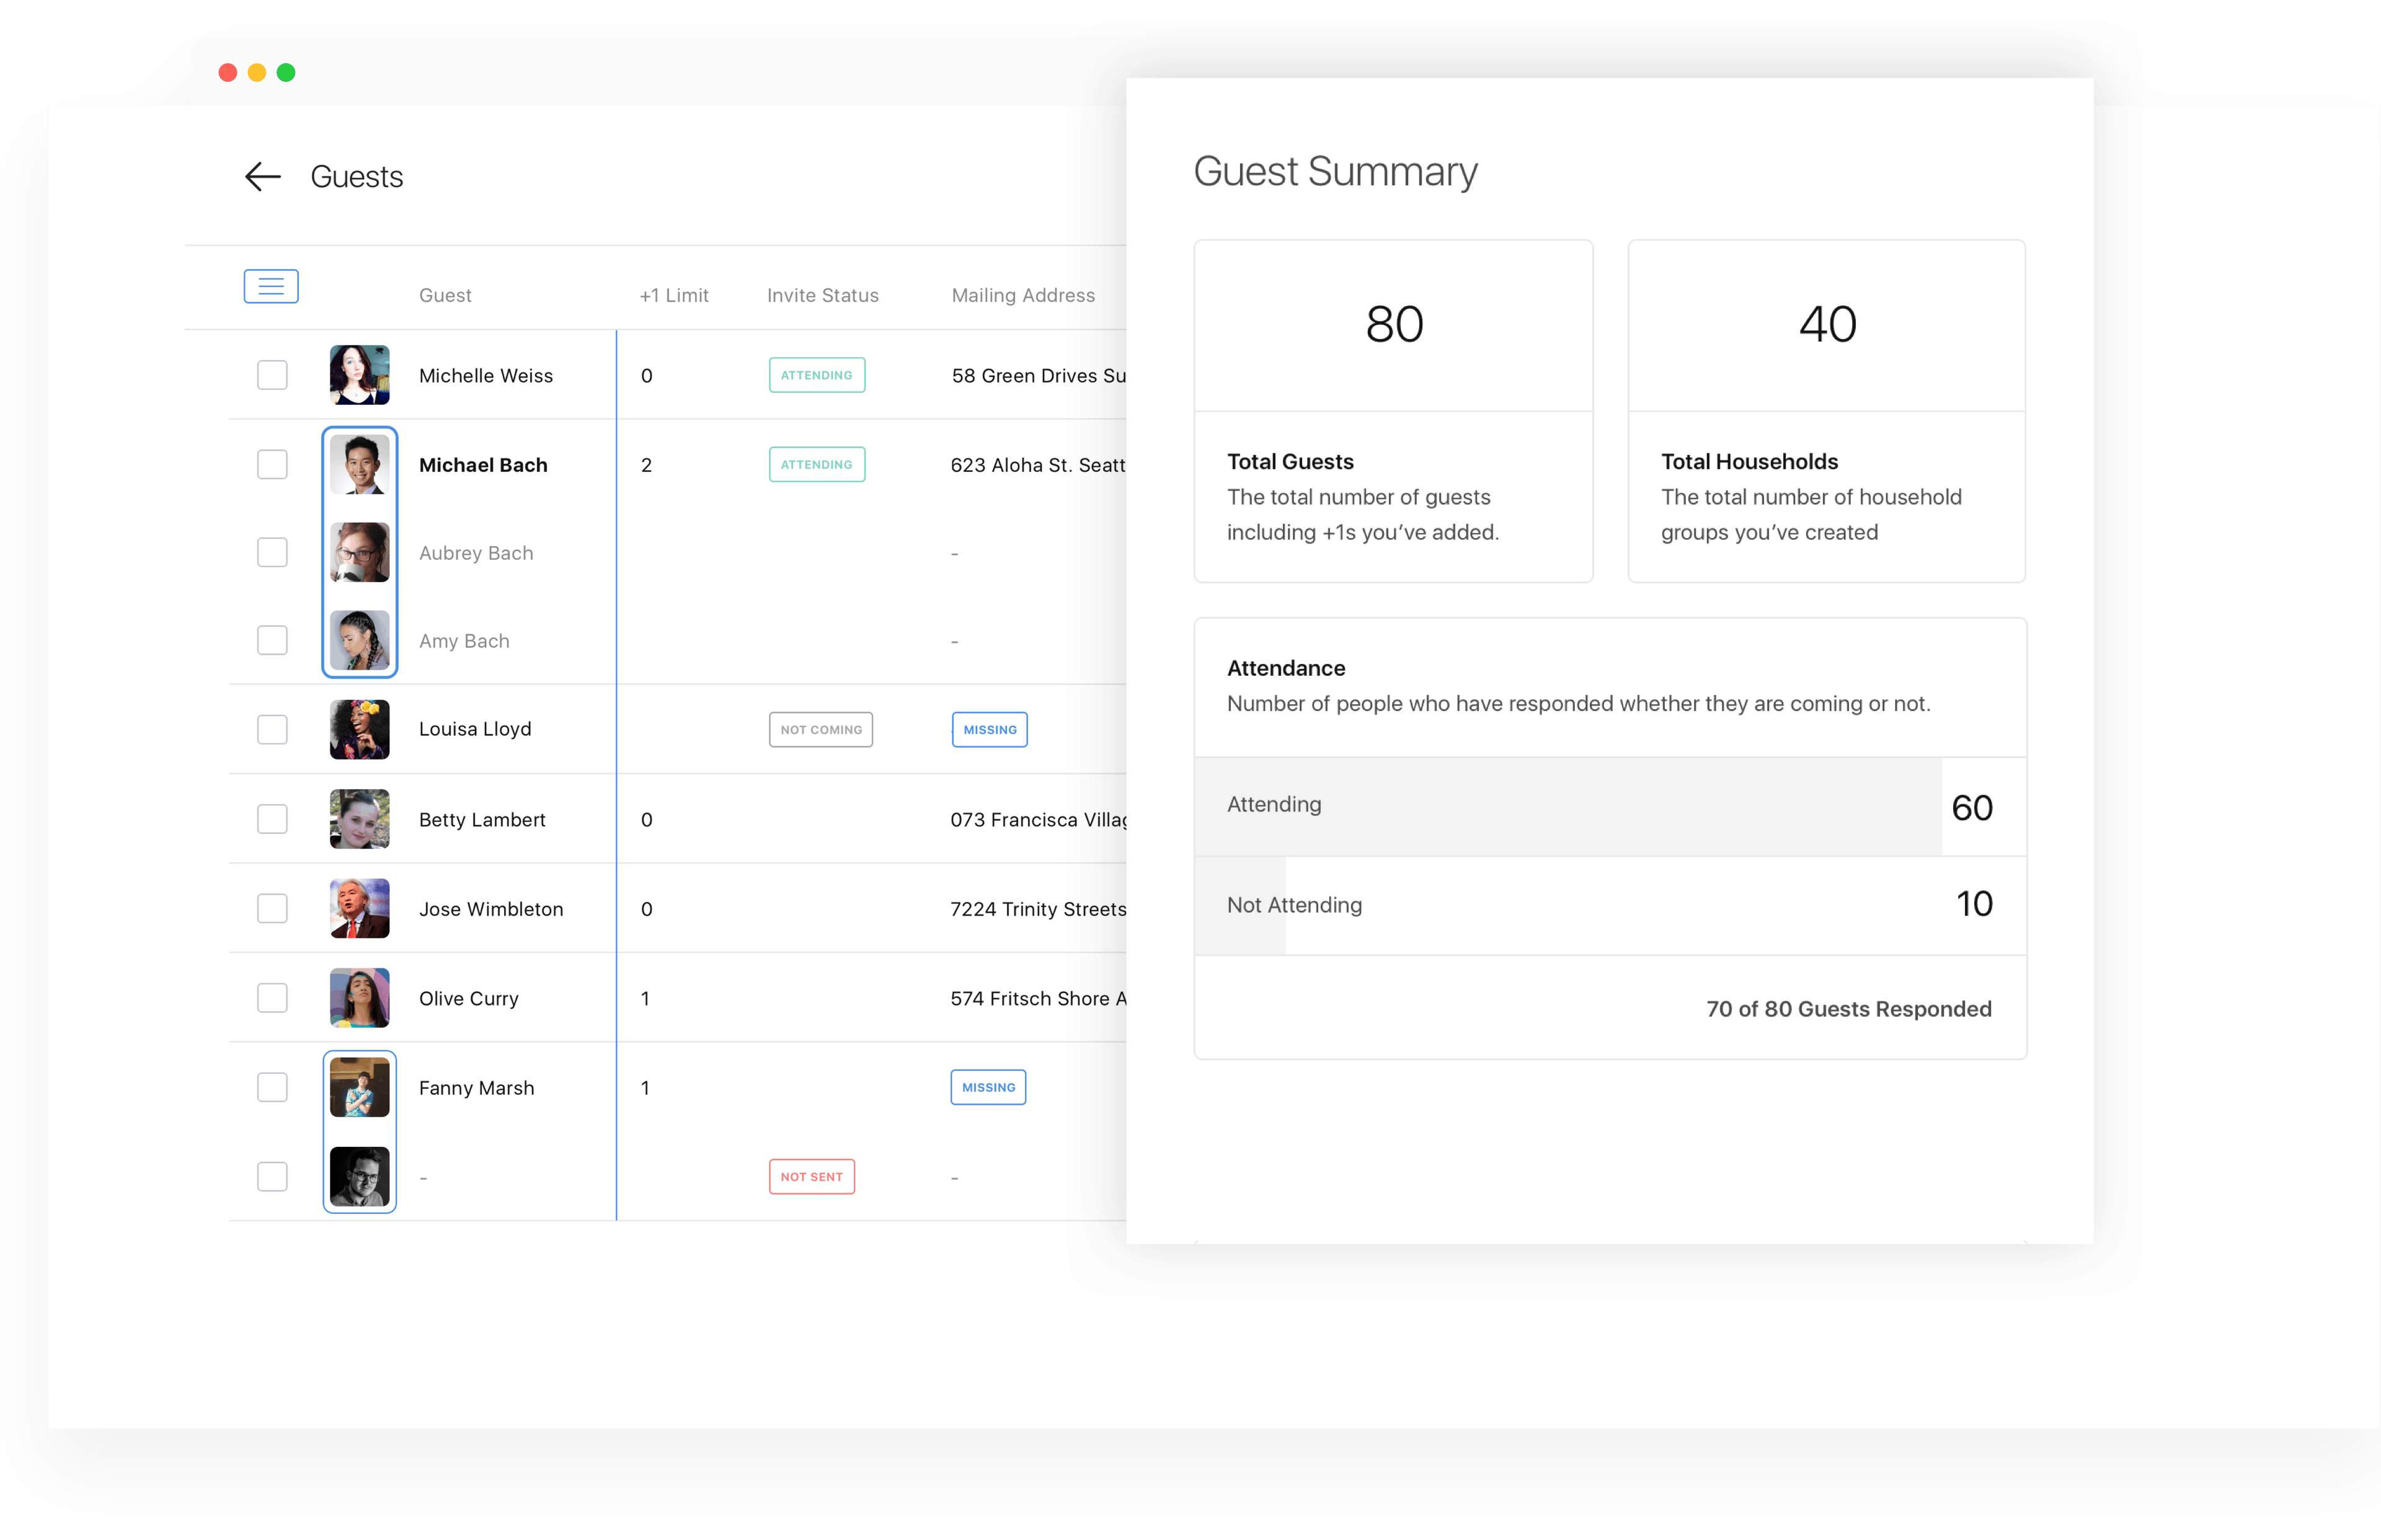
Task: Click the Guest Summary heading
Action: pos(1335,171)
